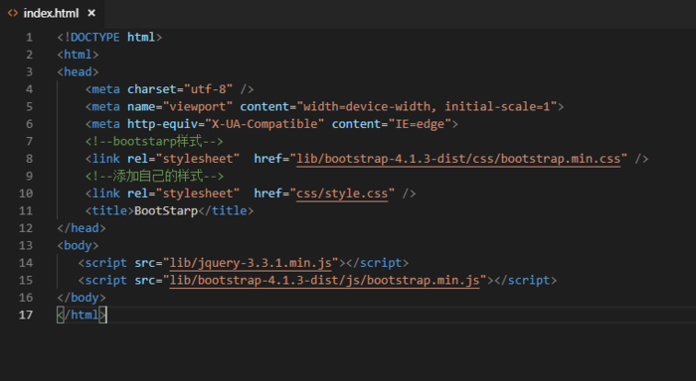This screenshot has height=381, width=696.
Task: Open the bootstrap.min.css link path
Action: pyautogui.click(x=458, y=159)
